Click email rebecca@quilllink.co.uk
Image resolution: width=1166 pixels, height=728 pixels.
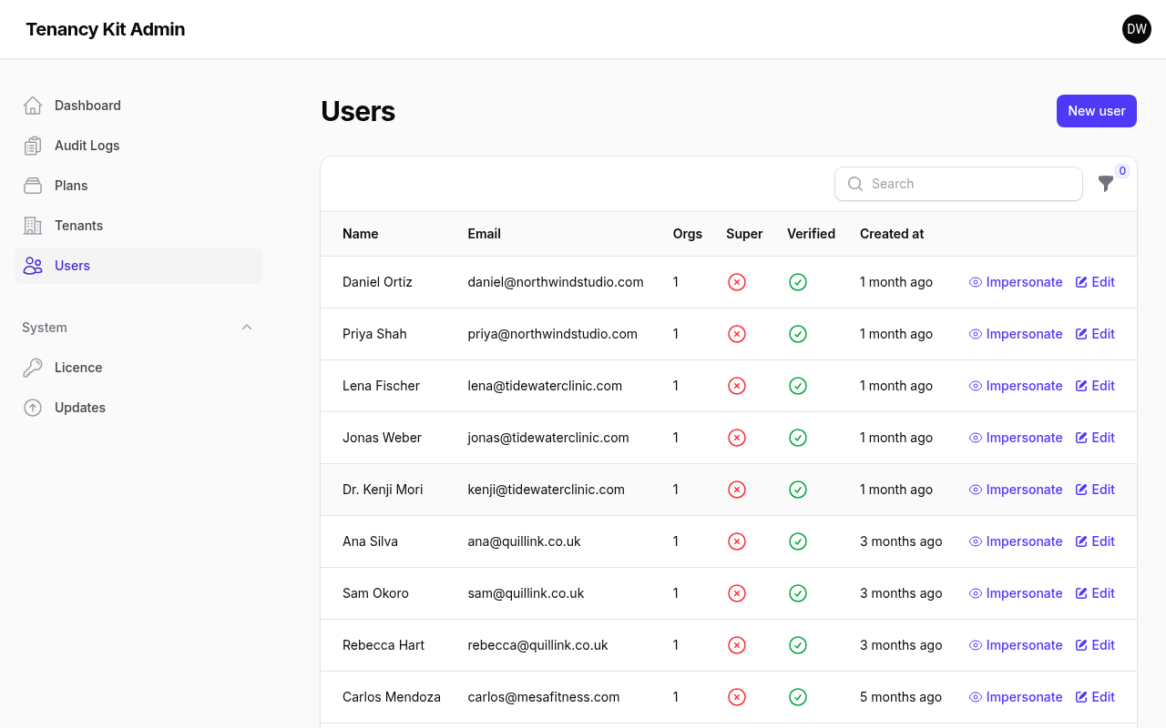point(537,645)
